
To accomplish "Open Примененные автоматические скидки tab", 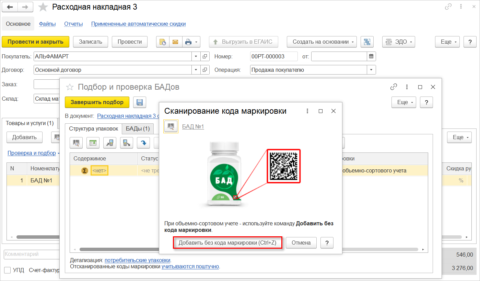I will coord(138,24).
